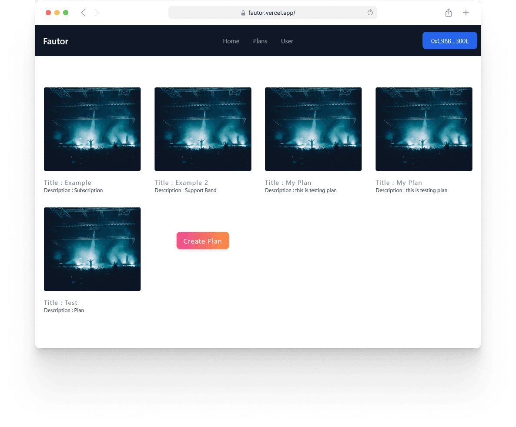
Task: Click the browser forward arrow icon
Action: pyautogui.click(x=97, y=13)
